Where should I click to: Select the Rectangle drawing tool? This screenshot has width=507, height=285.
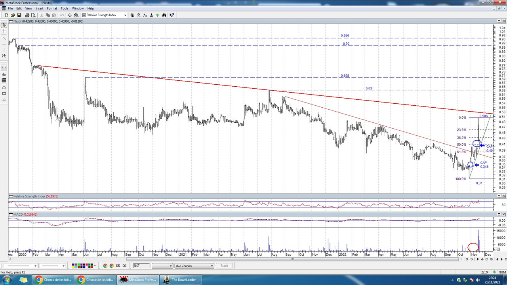click(x=4, y=93)
